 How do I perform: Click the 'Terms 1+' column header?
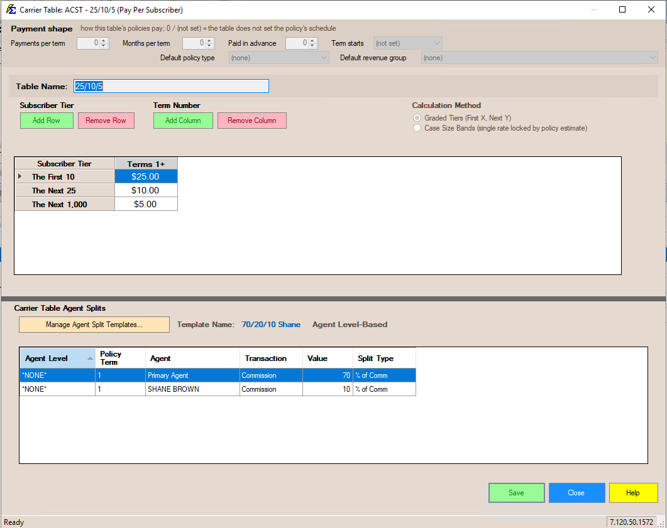146,164
